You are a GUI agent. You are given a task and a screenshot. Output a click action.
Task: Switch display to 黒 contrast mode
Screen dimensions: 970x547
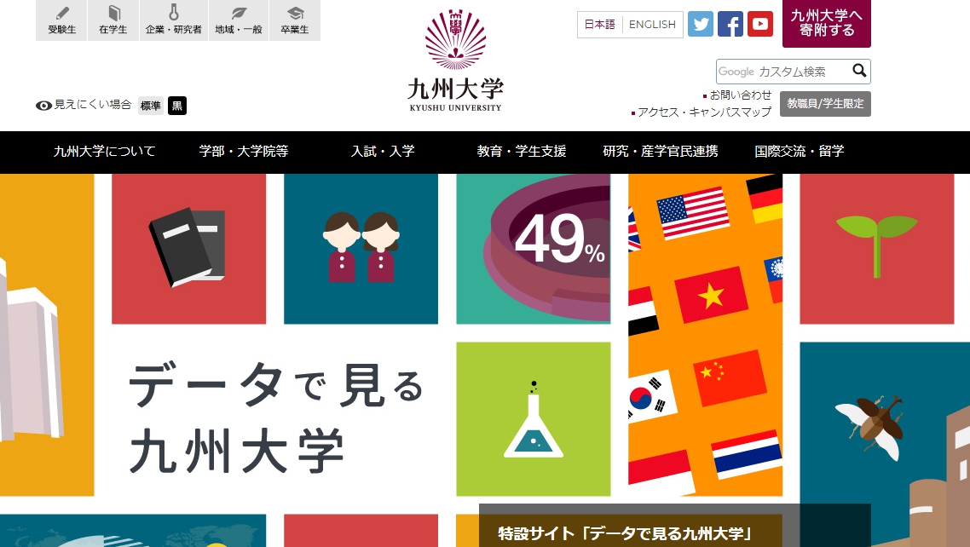pyautogui.click(x=177, y=106)
